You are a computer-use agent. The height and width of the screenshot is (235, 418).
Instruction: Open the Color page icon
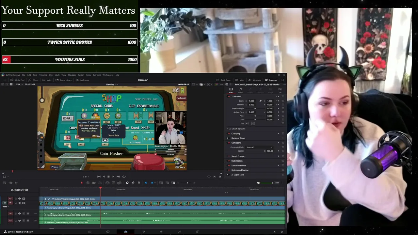(x=161, y=232)
